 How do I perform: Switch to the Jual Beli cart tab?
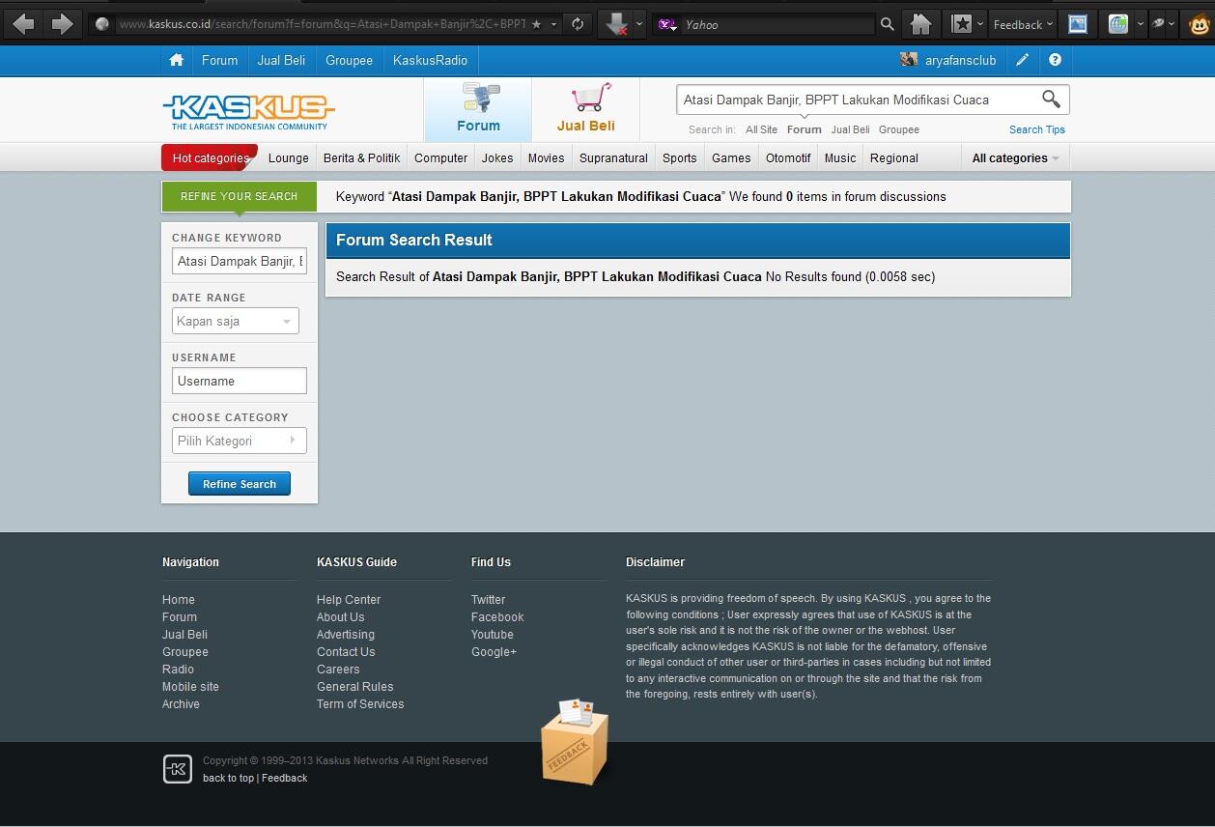586,109
